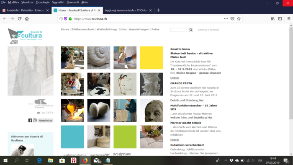The image size is (293, 165).
Task: Click the solid yellow tile
Action: (x=152, y=58)
